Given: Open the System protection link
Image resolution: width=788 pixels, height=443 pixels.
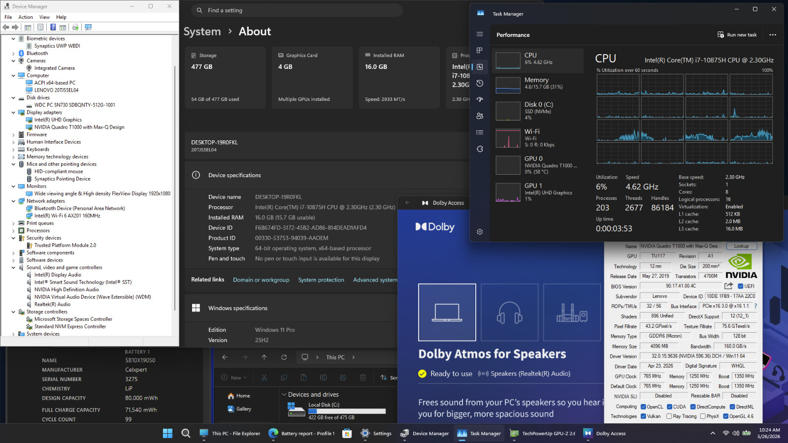Looking at the screenshot, I should (x=321, y=280).
